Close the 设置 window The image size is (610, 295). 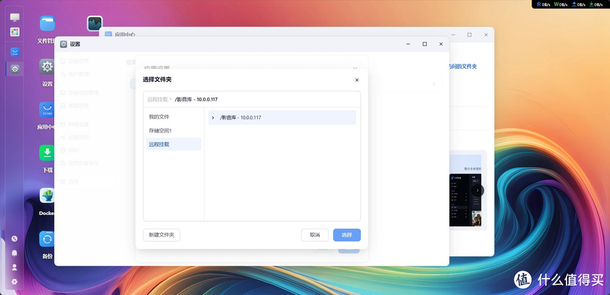point(441,45)
